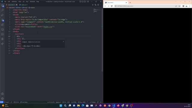Click the Prettier status bar item
This screenshot has height=108, width=192.
click(x=93, y=102)
